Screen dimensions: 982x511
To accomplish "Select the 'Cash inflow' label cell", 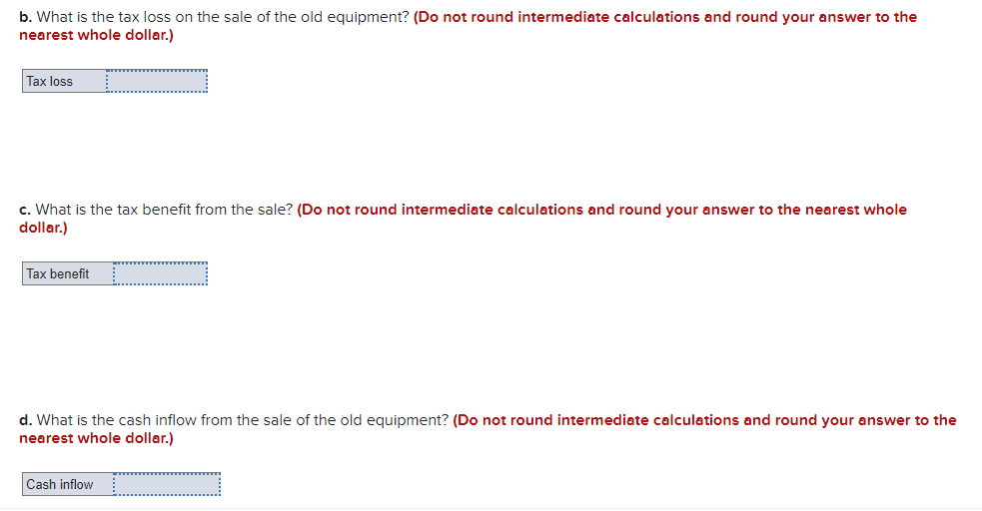I will (x=67, y=484).
